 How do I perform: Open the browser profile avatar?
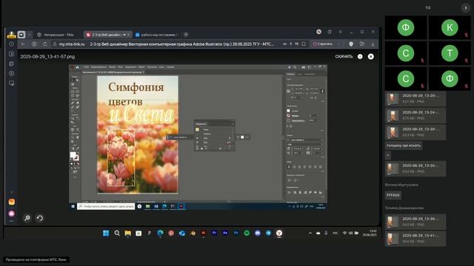pos(318,32)
